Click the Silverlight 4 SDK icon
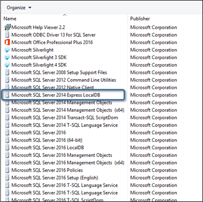 7,65
